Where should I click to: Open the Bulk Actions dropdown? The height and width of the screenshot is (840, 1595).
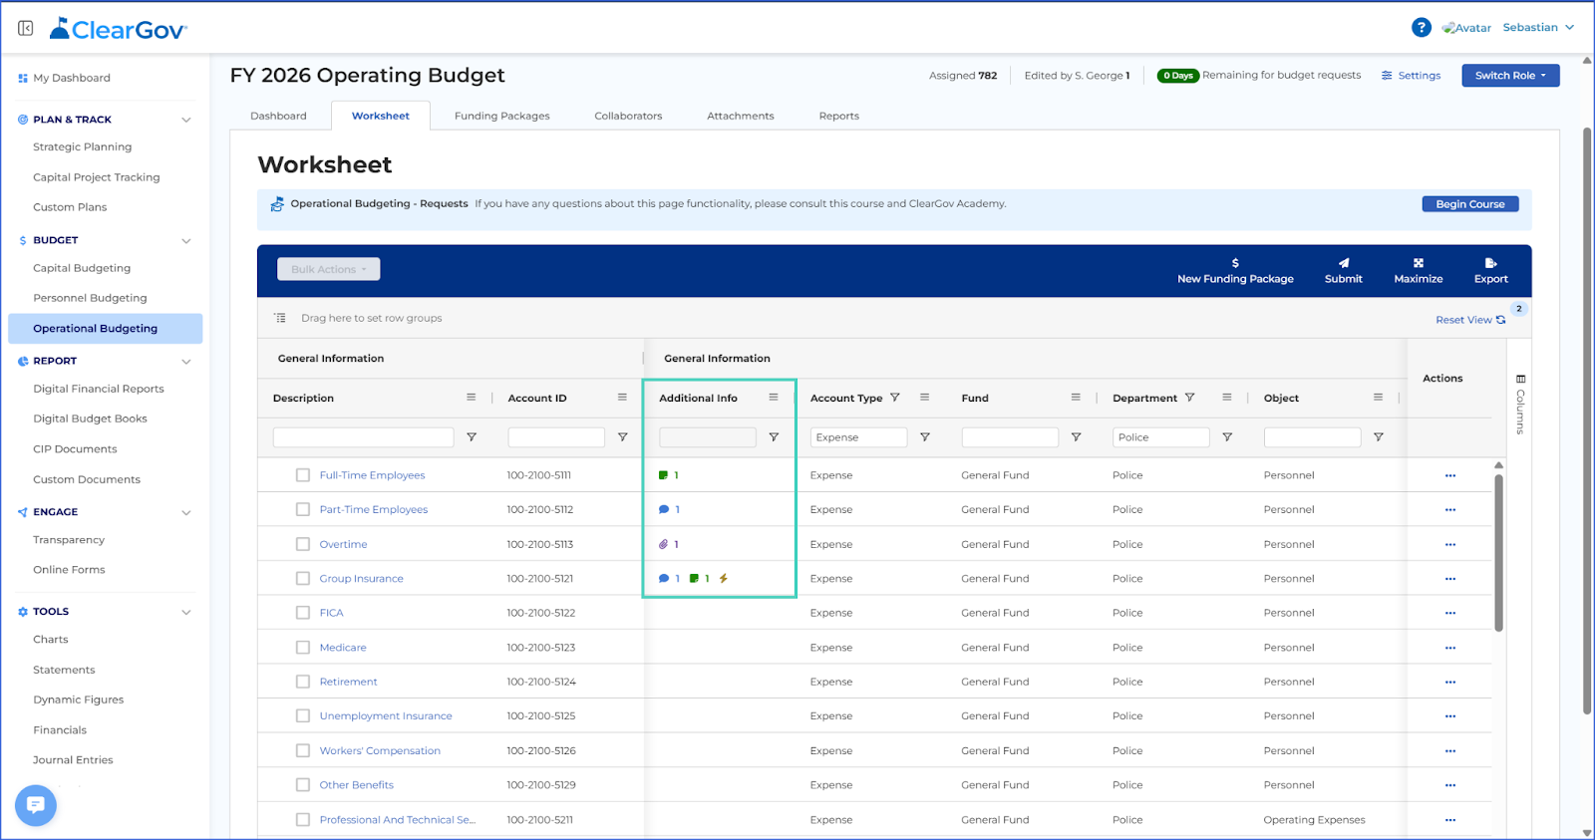tap(328, 269)
